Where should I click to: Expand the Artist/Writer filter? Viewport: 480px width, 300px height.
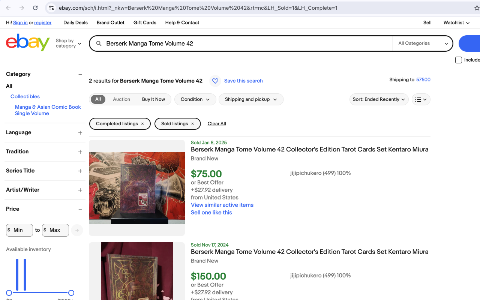[x=80, y=190]
